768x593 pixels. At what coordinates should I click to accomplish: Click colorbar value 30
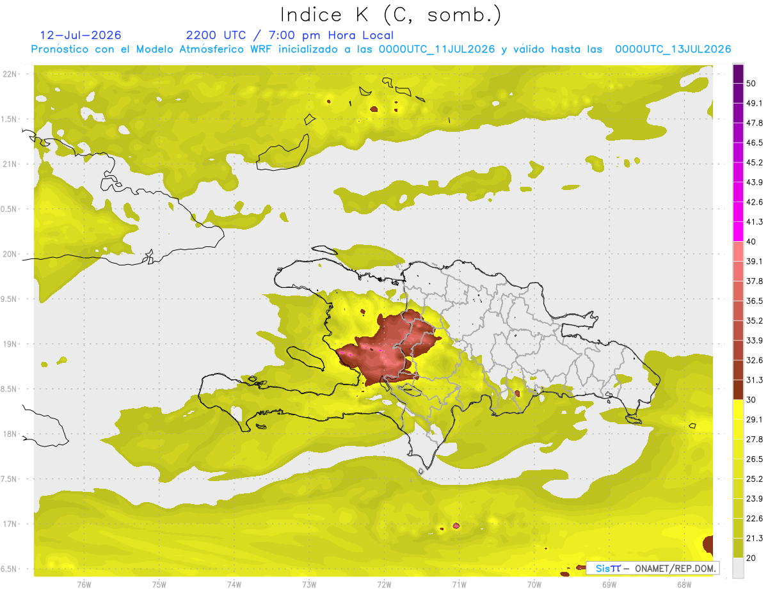click(751, 400)
